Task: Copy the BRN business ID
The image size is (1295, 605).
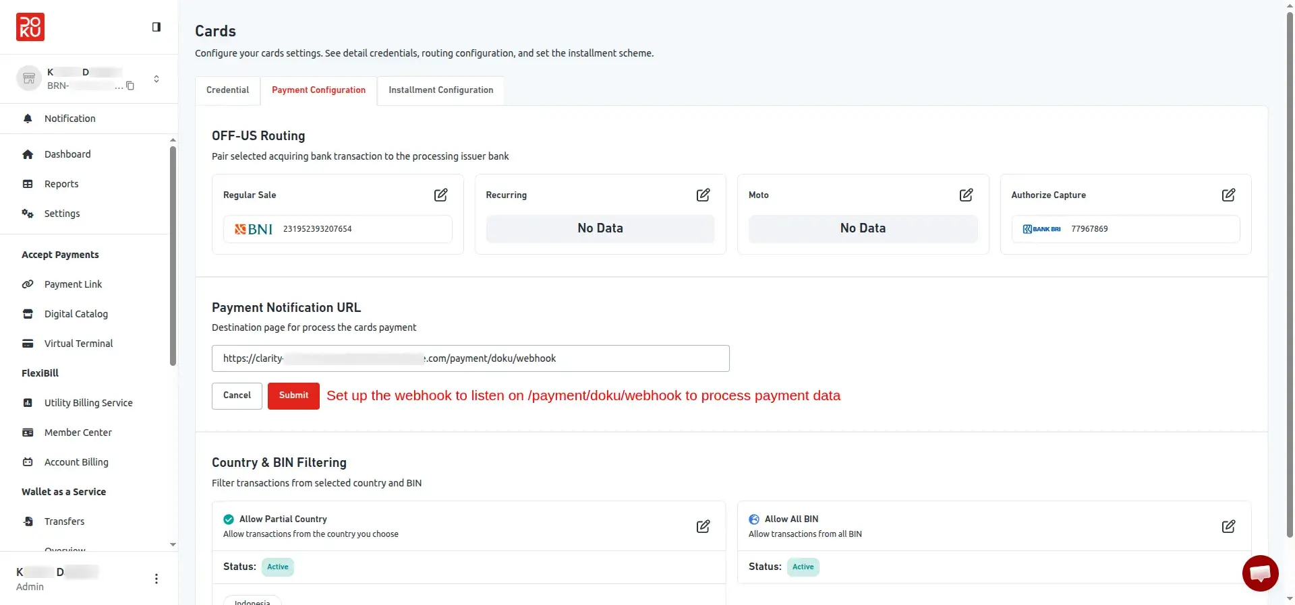Action: [130, 86]
